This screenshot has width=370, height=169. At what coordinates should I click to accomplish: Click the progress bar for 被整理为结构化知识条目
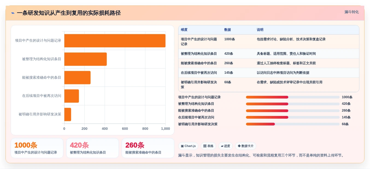click(x=293, y=104)
